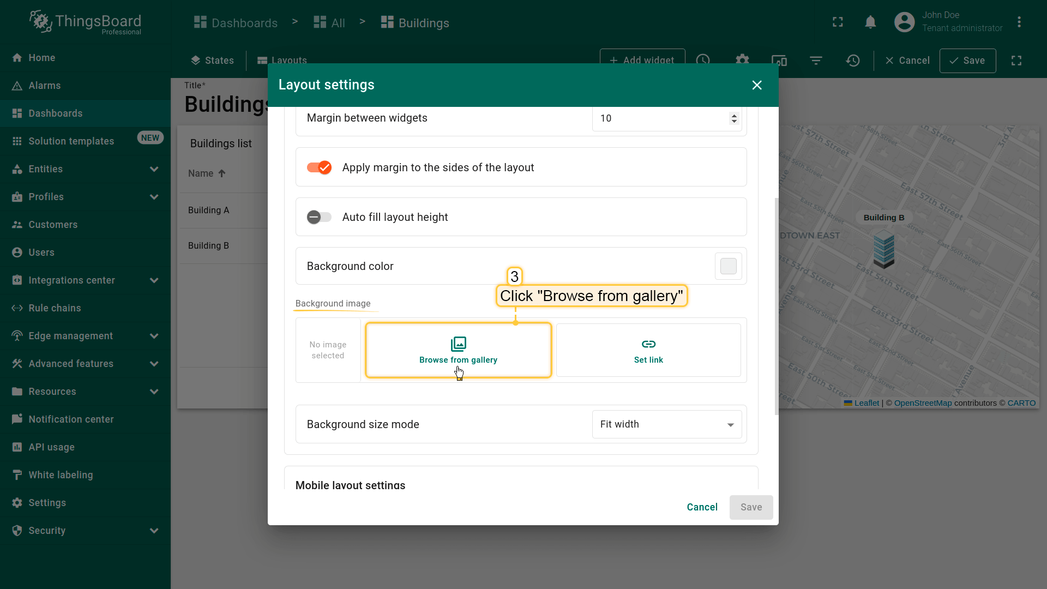
Task: Click the Leaflet link on map
Action: point(867,403)
